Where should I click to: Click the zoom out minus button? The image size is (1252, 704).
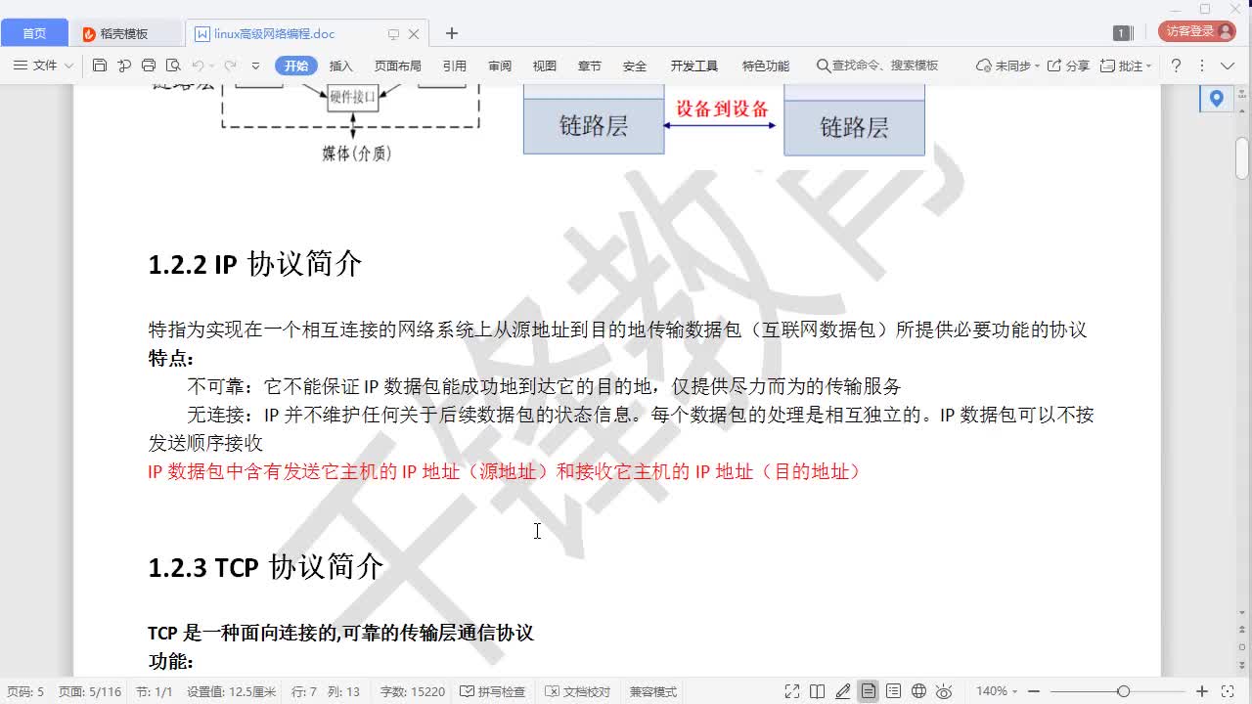click(x=1034, y=691)
